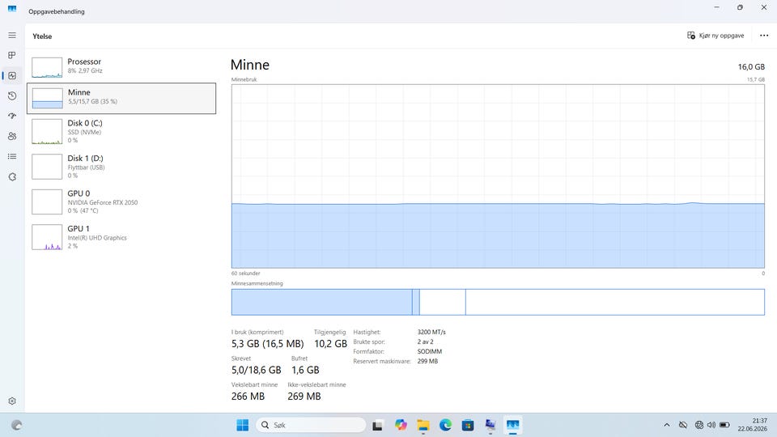777x437 pixels.
Task: Click the Brukte spor value 2 av 2
Action: 425,342
